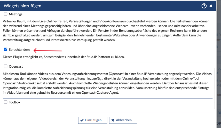Click the Widgets hinzufügen title text
221x128 pixels.
pos(22,6)
